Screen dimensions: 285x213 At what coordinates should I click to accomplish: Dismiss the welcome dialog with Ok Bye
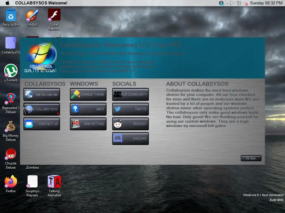tap(251, 158)
